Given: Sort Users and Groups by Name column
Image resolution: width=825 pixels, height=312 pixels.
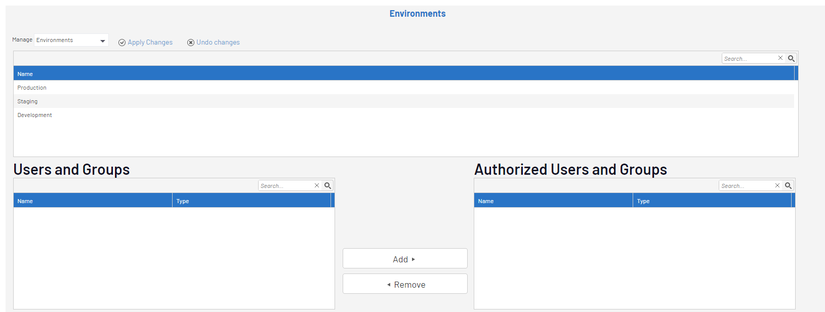Looking at the screenshot, I should coord(25,201).
